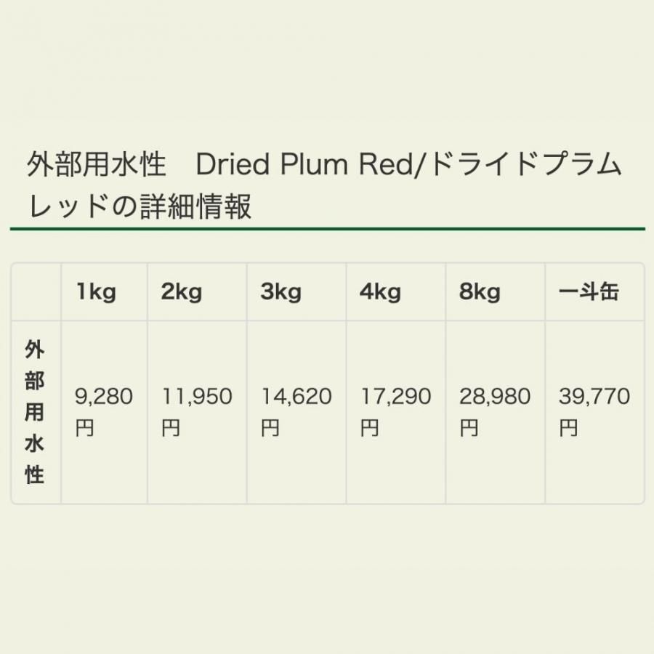The height and width of the screenshot is (654, 654).
Task: Click the レッドの詳細情報 heading line
Action: click(x=140, y=206)
